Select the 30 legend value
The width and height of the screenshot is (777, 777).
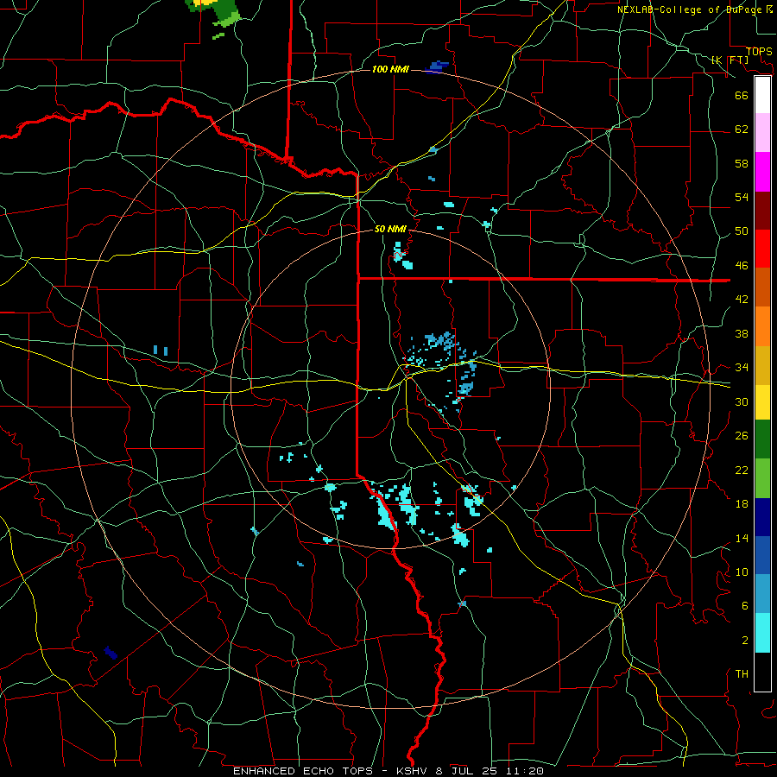[x=742, y=401]
